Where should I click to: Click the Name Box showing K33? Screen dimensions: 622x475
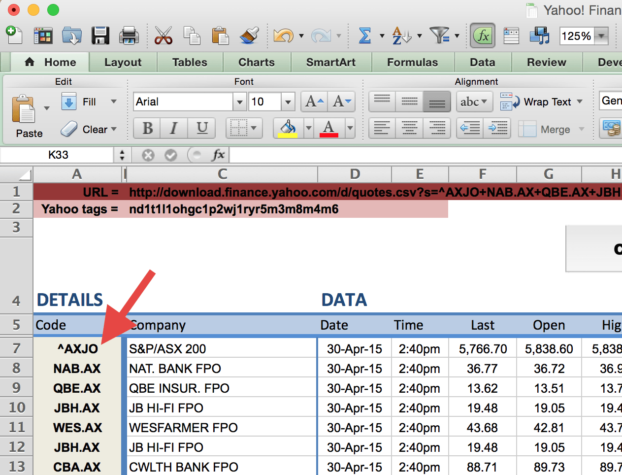(x=57, y=154)
